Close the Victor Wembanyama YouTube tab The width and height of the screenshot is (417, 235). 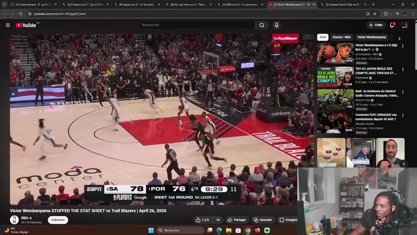coord(314,5)
